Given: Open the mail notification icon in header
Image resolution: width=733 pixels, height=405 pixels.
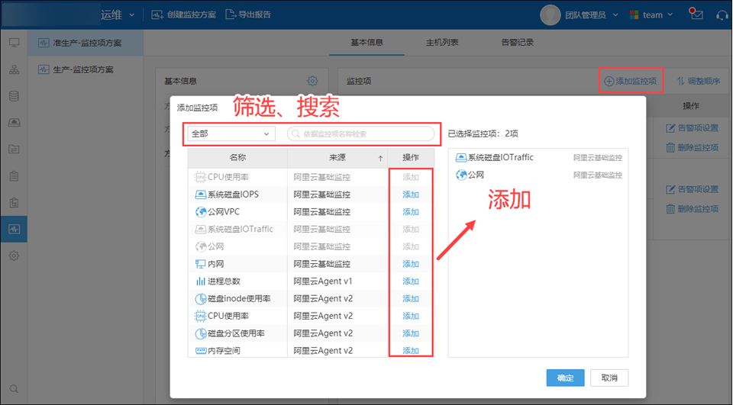Looking at the screenshot, I should (x=695, y=14).
